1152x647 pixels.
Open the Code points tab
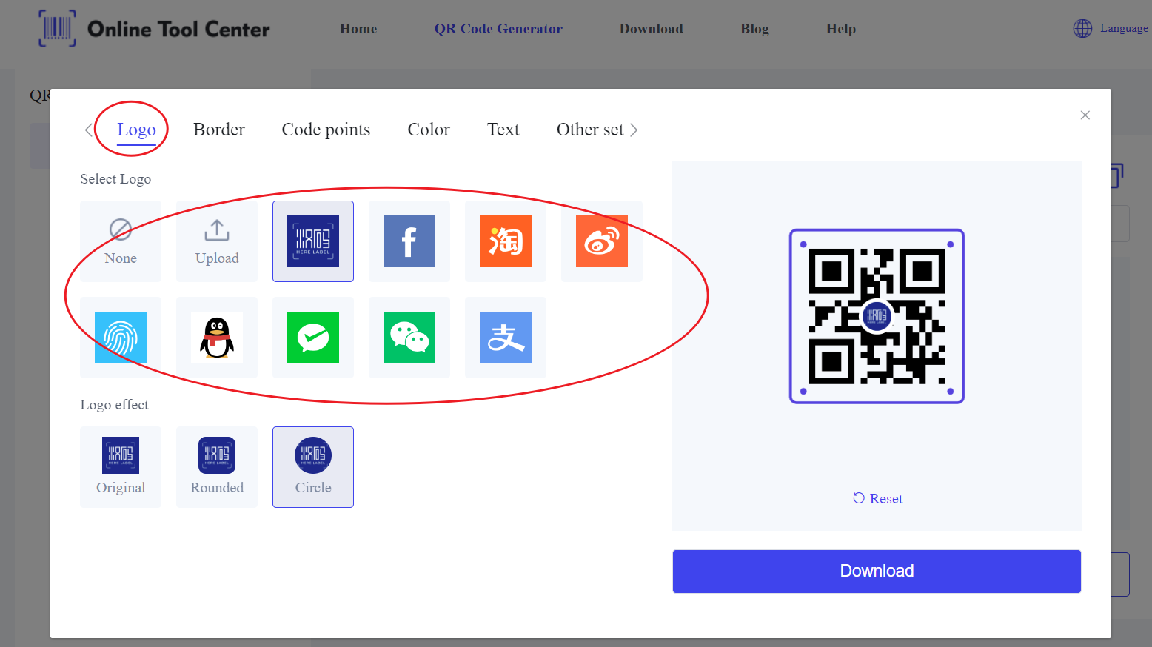(326, 130)
